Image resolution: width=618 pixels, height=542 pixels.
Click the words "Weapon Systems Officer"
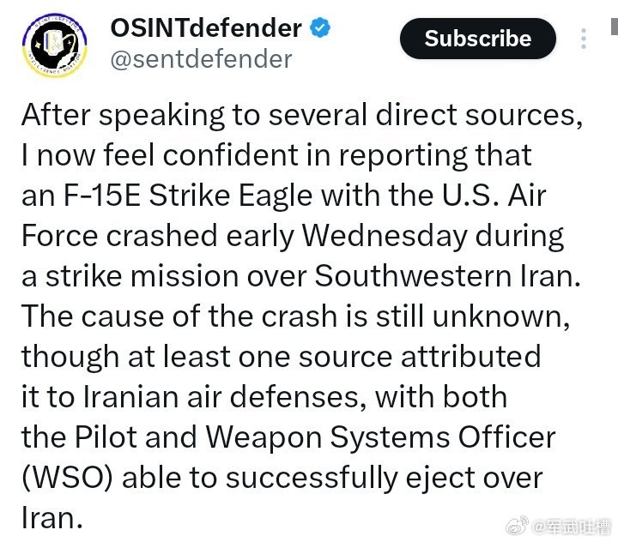click(x=380, y=437)
